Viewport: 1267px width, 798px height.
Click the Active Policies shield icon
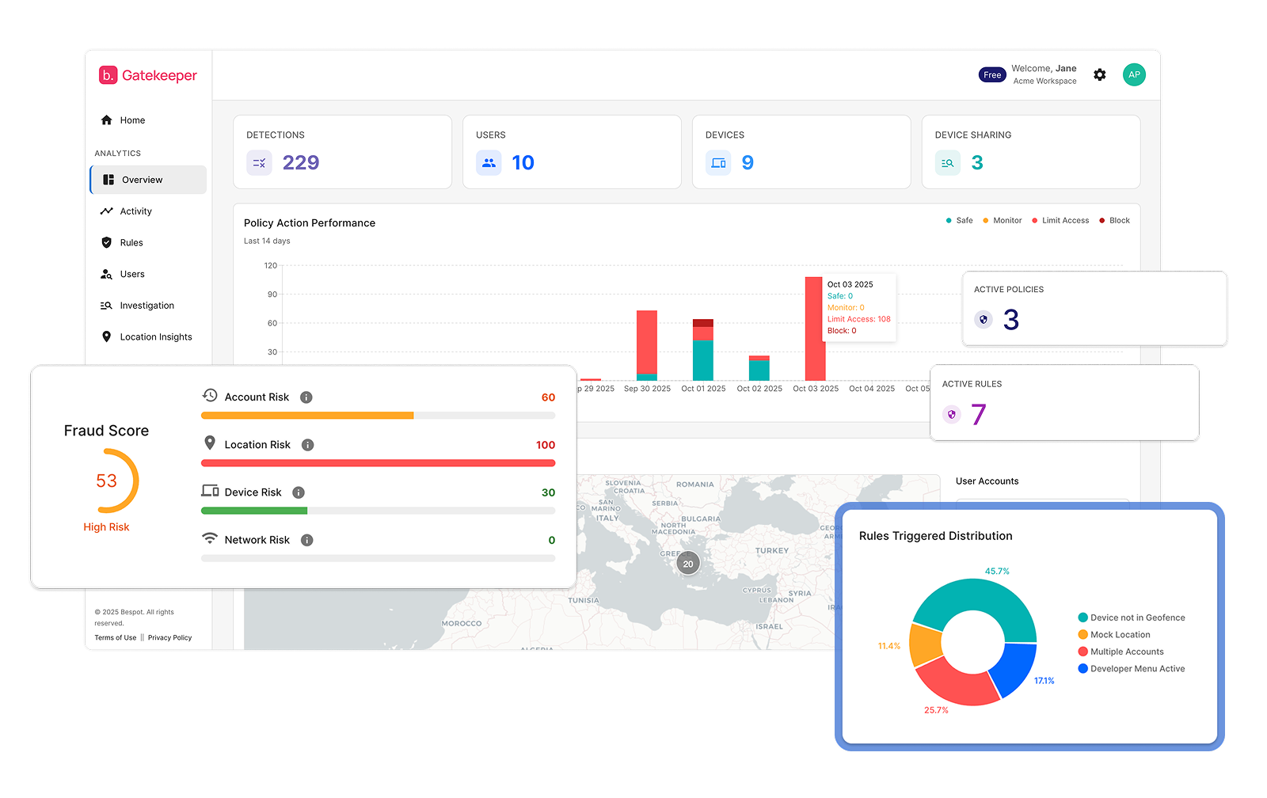(984, 319)
